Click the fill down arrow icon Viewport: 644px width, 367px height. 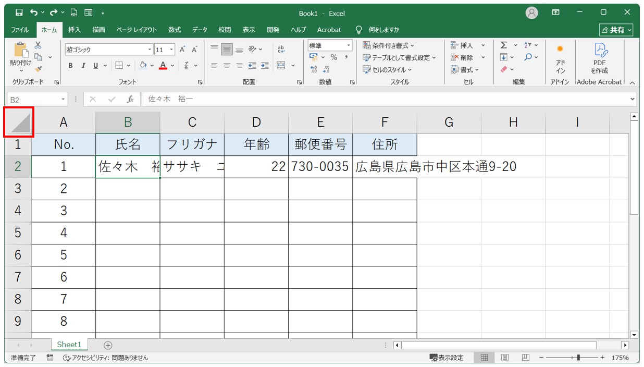pos(504,57)
